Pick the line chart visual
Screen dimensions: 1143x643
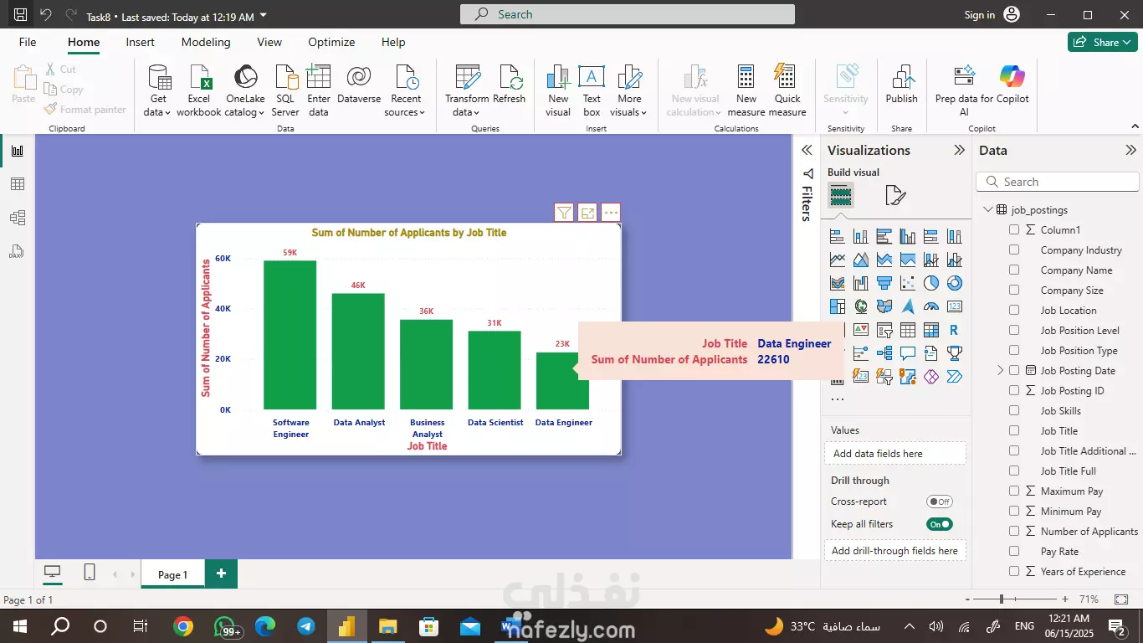[838, 260]
